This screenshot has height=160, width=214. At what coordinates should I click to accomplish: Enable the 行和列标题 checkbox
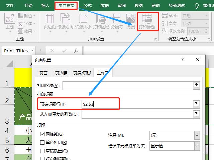pyautogui.click(x=42, y=159)
